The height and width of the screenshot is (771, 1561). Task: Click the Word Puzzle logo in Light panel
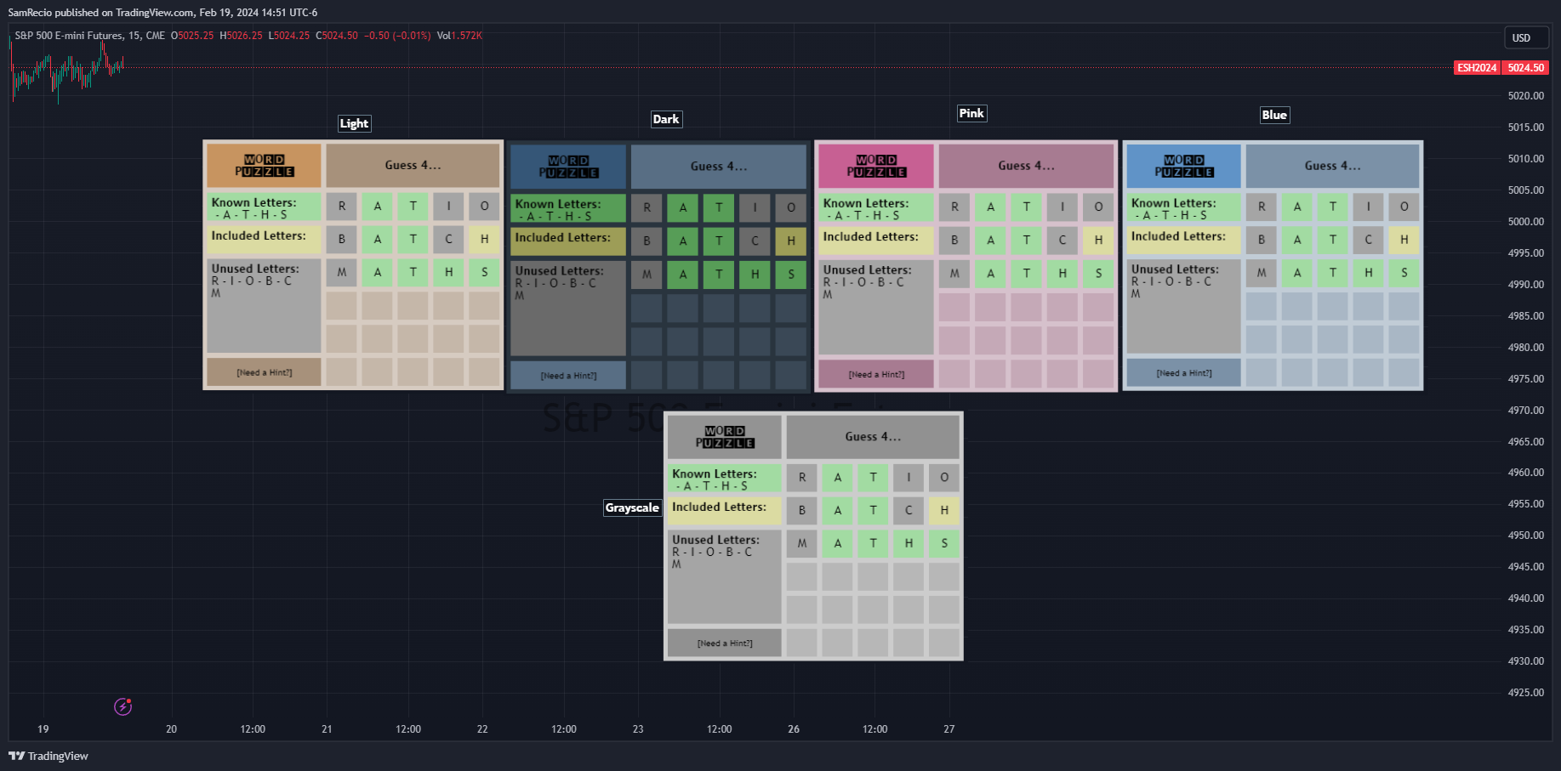coord(265,166)
